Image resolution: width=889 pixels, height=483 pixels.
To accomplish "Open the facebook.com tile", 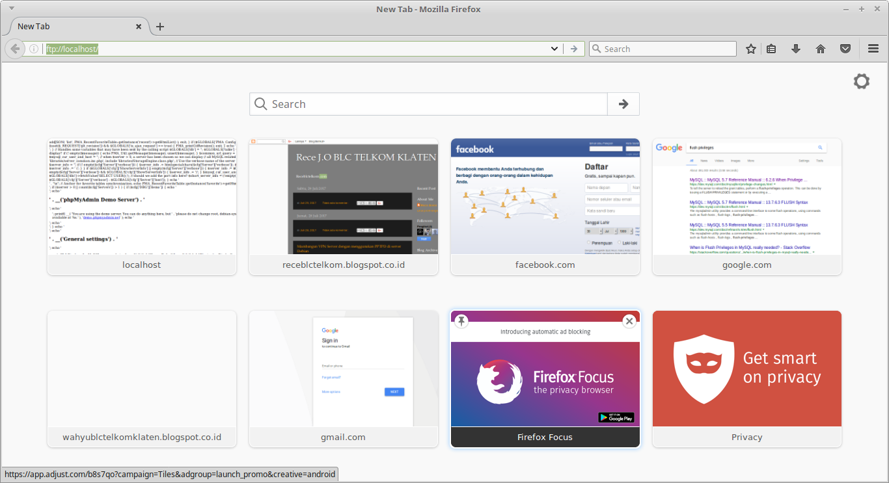I will point(545,197).
